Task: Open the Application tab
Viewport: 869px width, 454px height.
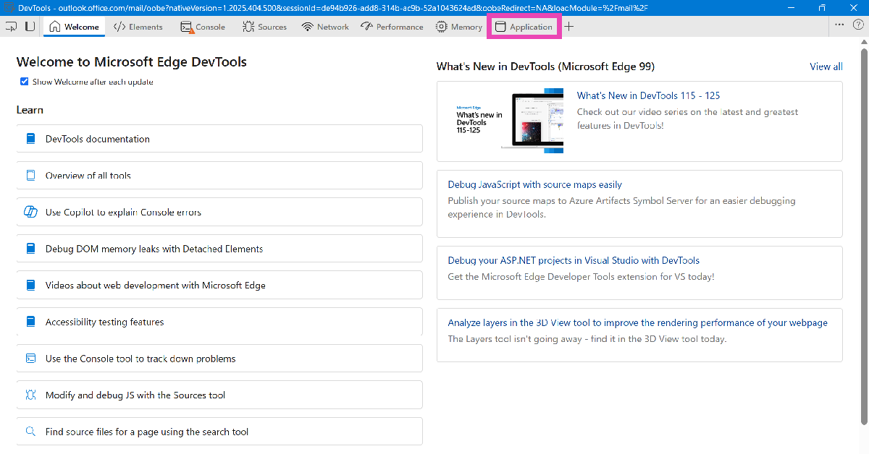Action: tap(524, 27)
